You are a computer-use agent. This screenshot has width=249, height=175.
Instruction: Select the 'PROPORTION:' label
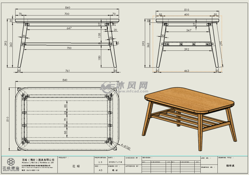(x=101, y=158)
